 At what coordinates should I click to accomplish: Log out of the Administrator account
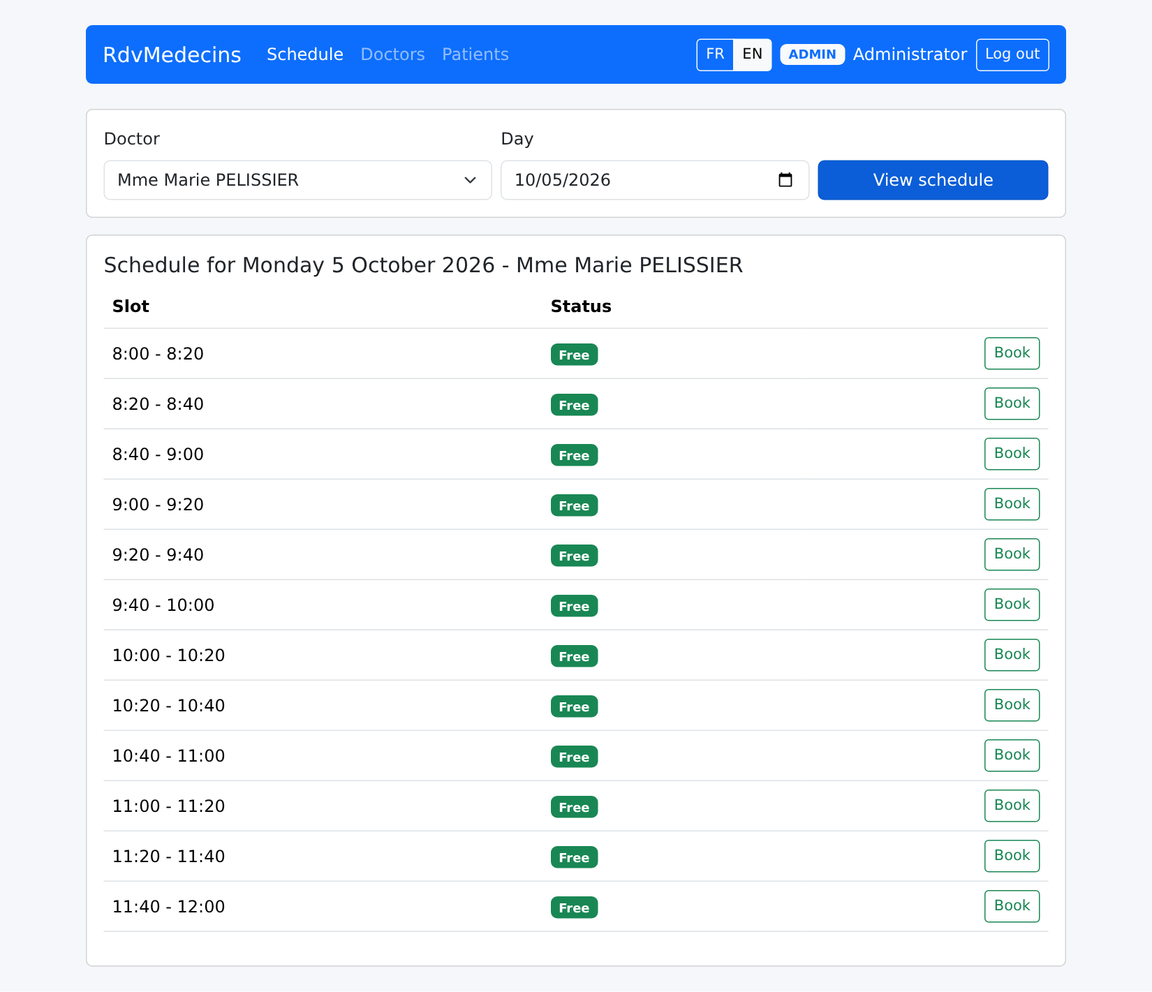point(1012,54)
